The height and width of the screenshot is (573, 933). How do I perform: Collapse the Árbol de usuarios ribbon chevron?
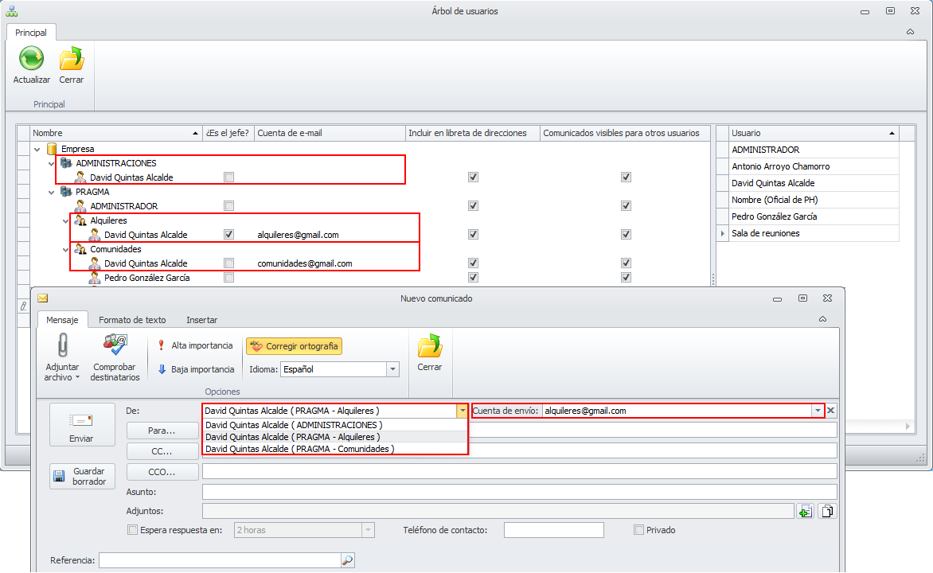coord(911,32)
